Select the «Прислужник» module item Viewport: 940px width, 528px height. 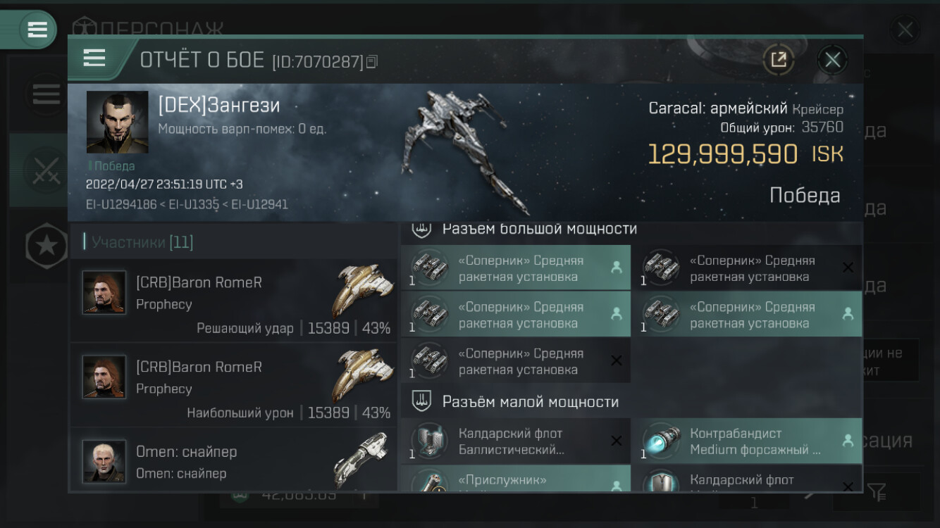pyautogui.click(x=516, y=478)
